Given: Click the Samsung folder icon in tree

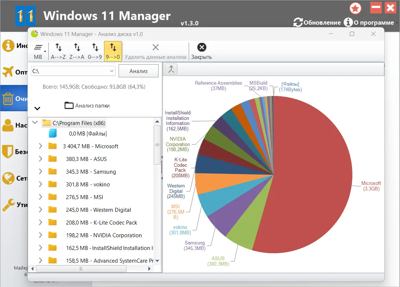Looking at the screenshot, I should [52, 171].
